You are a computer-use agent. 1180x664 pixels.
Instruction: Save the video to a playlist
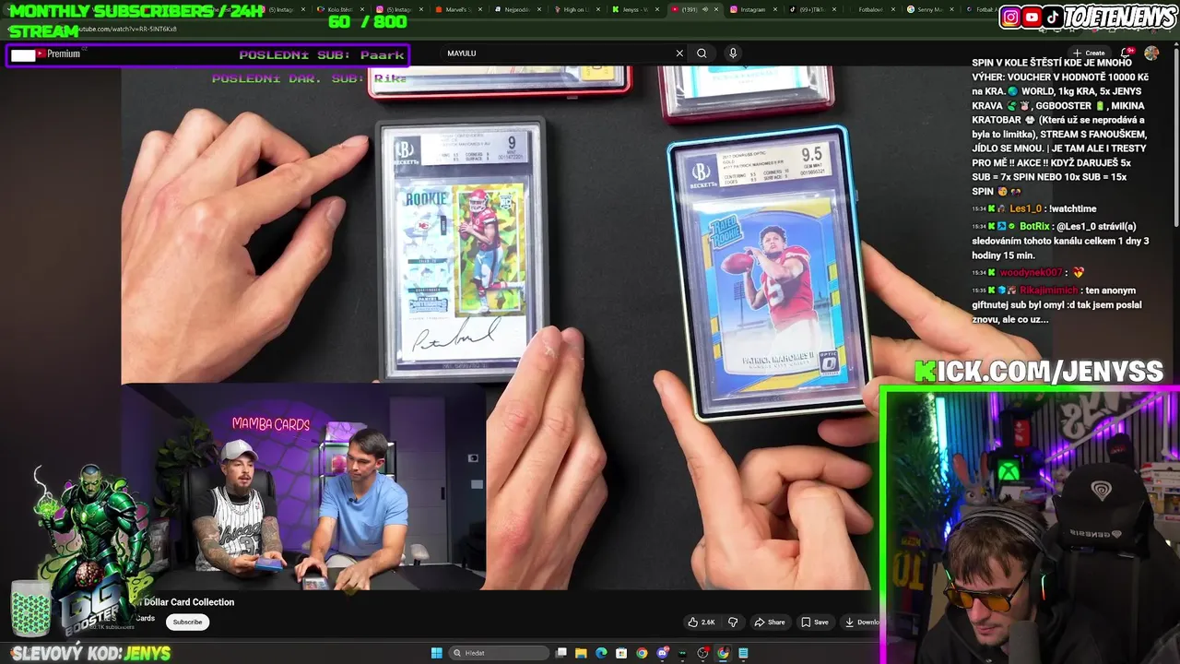(815, 622)
